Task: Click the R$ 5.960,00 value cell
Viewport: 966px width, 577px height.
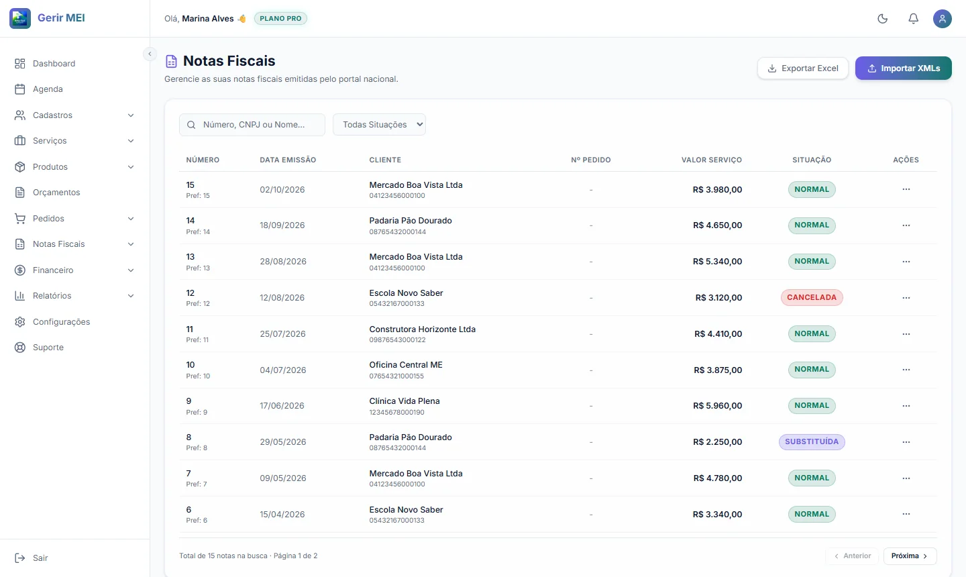Action: 717,406
